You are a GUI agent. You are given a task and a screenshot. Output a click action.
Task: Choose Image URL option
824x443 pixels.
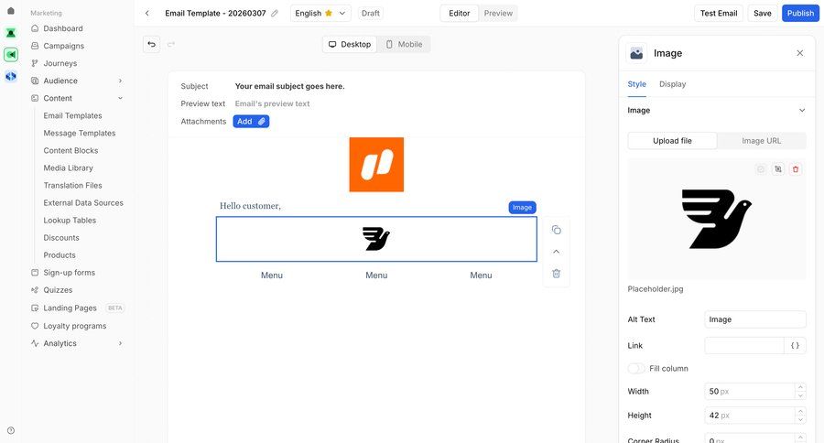761,141
